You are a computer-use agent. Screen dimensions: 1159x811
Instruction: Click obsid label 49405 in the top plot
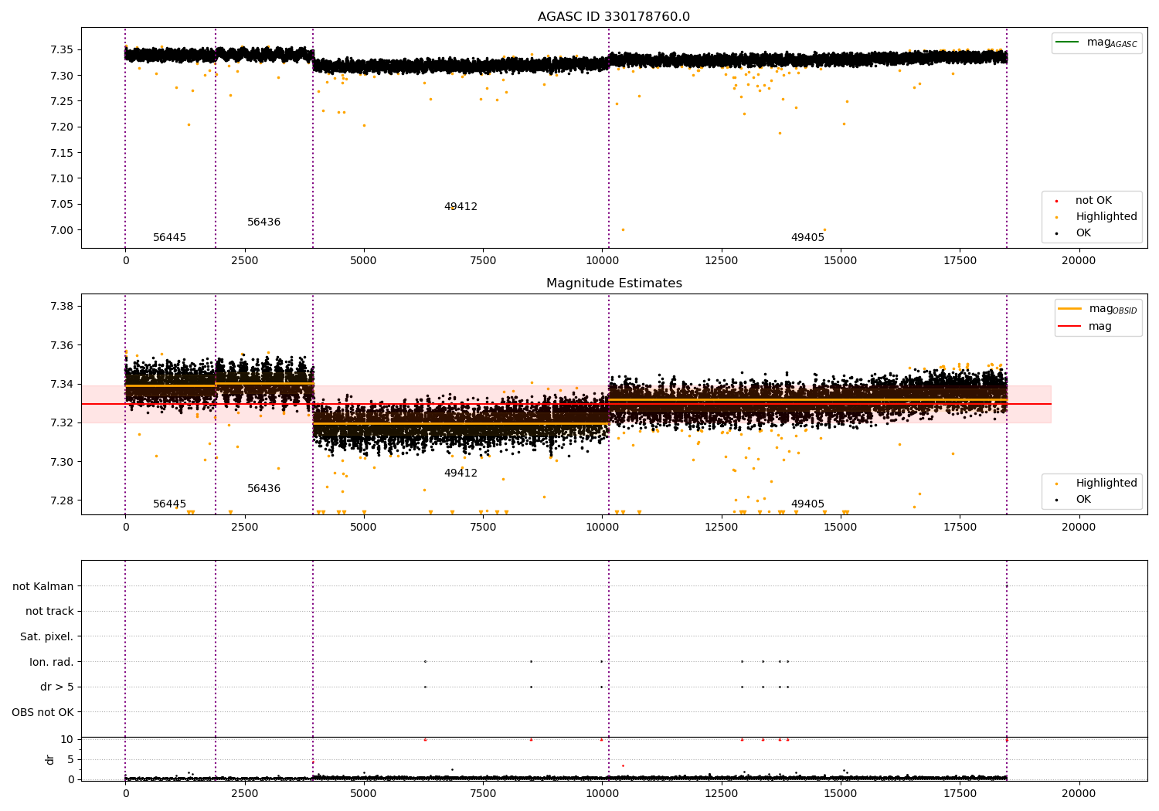tap(807, 238)
